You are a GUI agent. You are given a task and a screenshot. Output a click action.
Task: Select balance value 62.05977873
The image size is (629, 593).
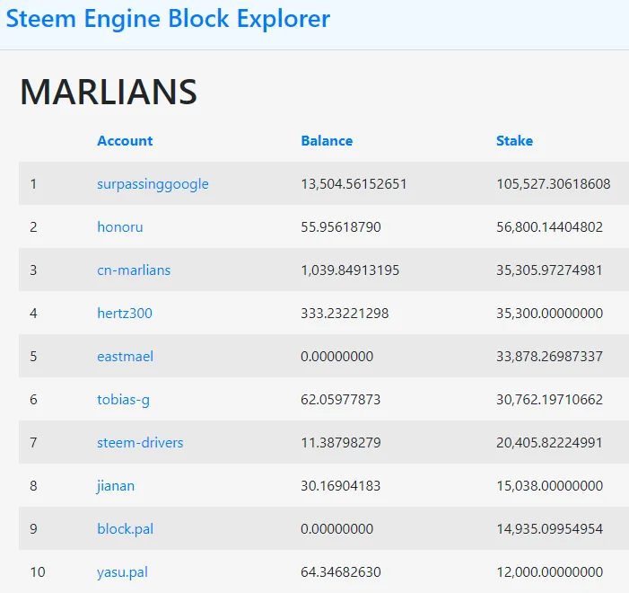coord(341,400)
